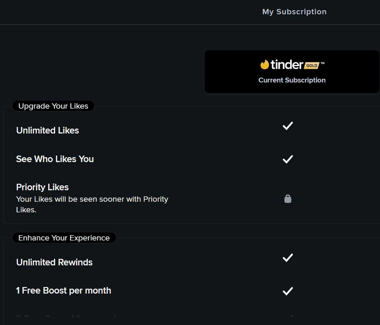The image size is (380, 325).
Task: Click the checkmark for Unlimited Likes
Action: coord(288,126)
